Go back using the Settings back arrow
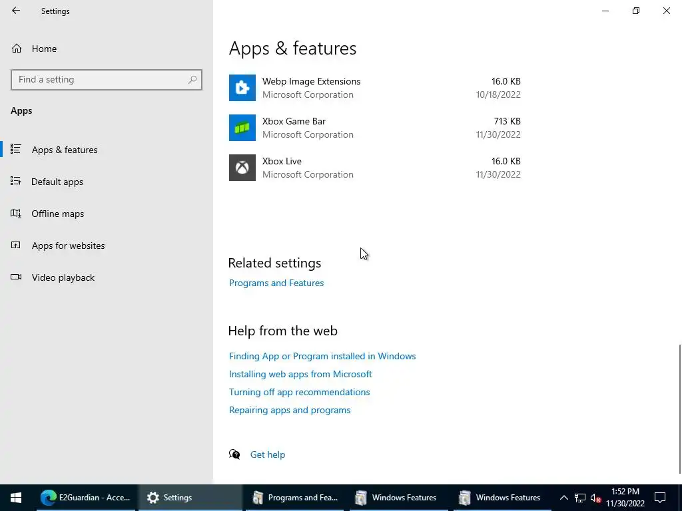The width and height of the screenshot is (682, 511). pyautogui.click(x=16, y=11)
